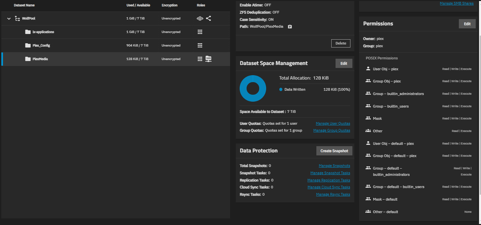Click the "Owner: plex" text
Screen dimensions: 481x225
coord(374,39)
